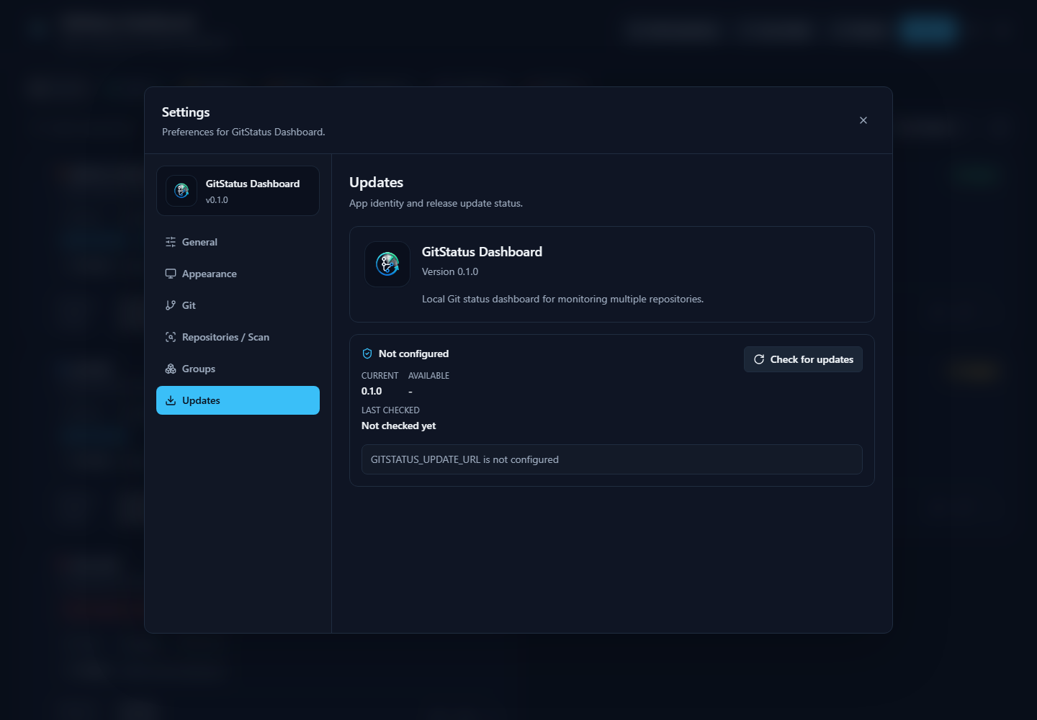1037x720 pixels.
Task: Click the CURRENT column label
Action: pos(380,376)
